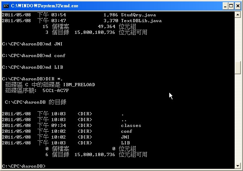Click the 'classes' directory entry

(x=131, y=126)
